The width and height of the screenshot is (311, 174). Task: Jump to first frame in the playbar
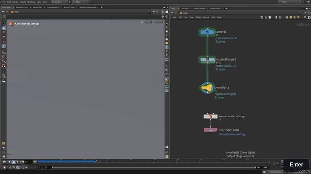click(4, 162)
